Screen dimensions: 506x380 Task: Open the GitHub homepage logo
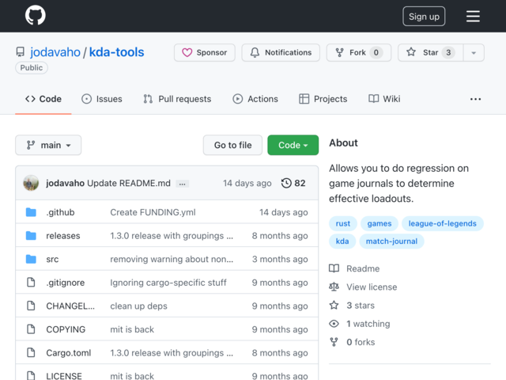pyautogui.click(x=35, y=15)
